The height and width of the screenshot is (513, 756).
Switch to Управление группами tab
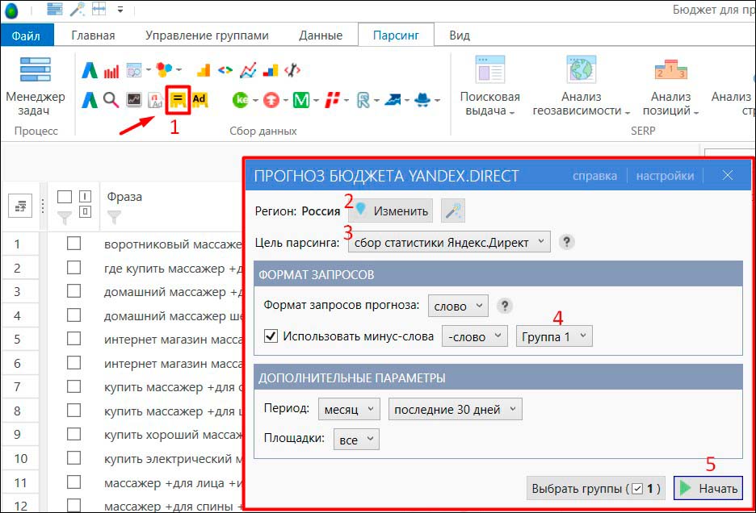pos(208,35)
